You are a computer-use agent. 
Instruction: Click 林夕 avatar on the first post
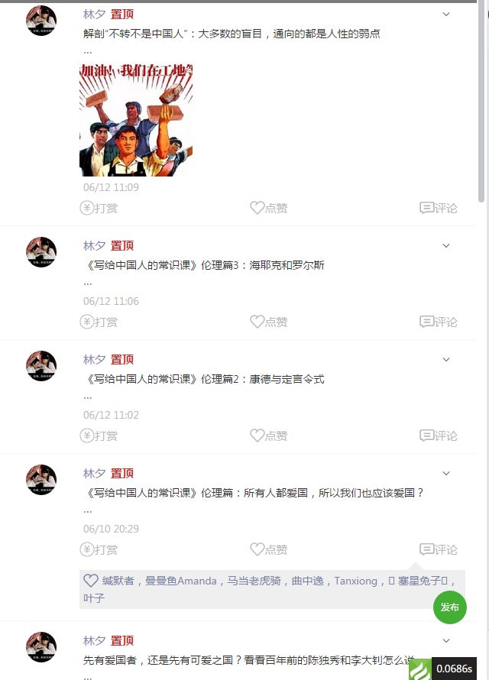(41, 21)
